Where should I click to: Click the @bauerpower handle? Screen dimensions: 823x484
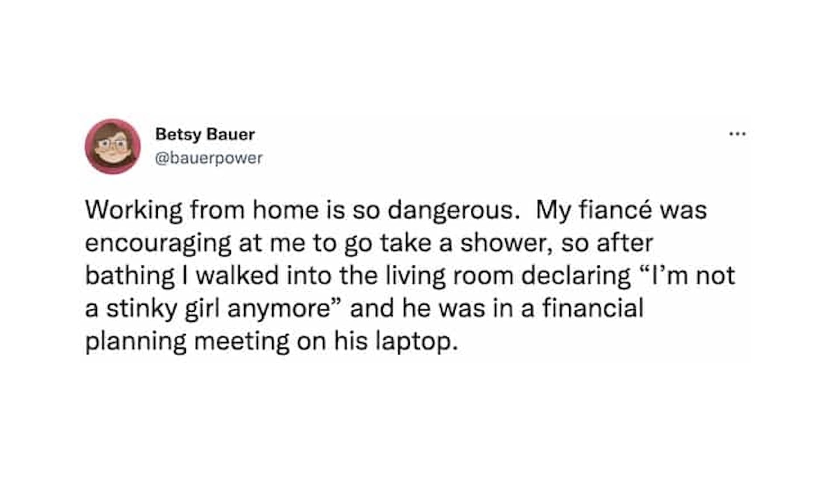[x=209, y=158]
